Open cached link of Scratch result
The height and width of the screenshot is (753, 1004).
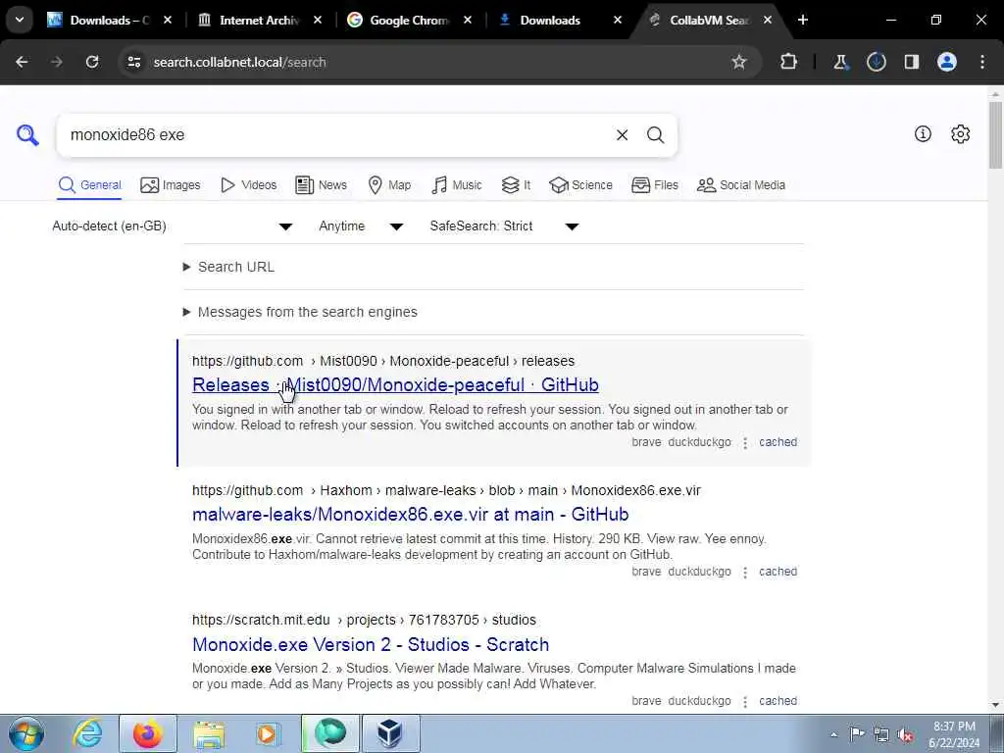(778, 700)
